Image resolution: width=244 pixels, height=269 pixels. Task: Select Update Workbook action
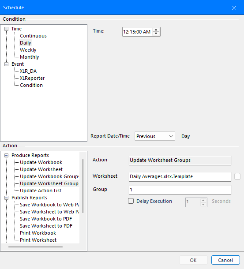coord(41,162)
